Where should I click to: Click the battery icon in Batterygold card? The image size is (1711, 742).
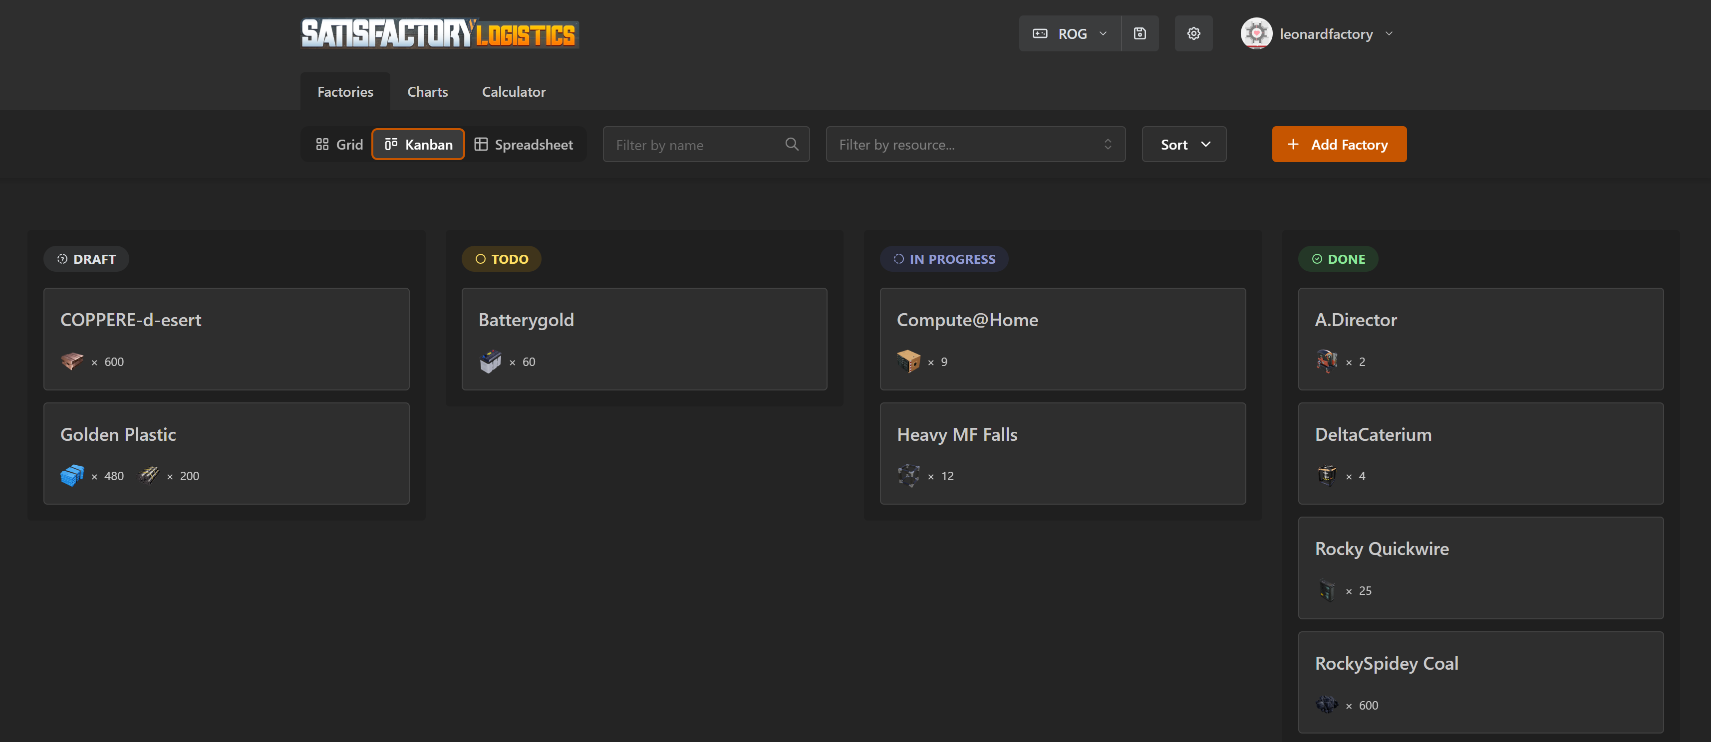490,361
